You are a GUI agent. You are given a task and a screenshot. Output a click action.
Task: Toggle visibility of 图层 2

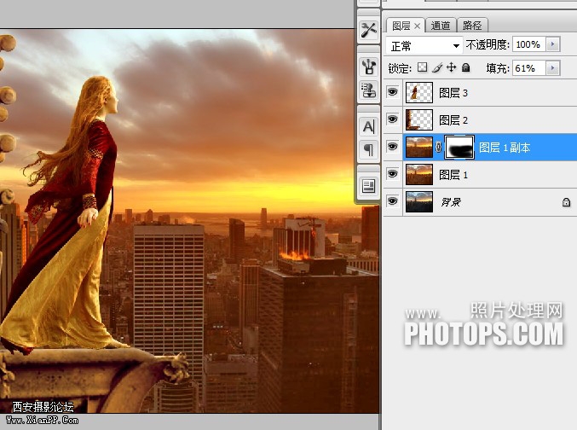pyautogui.click(x=393, y=119)
